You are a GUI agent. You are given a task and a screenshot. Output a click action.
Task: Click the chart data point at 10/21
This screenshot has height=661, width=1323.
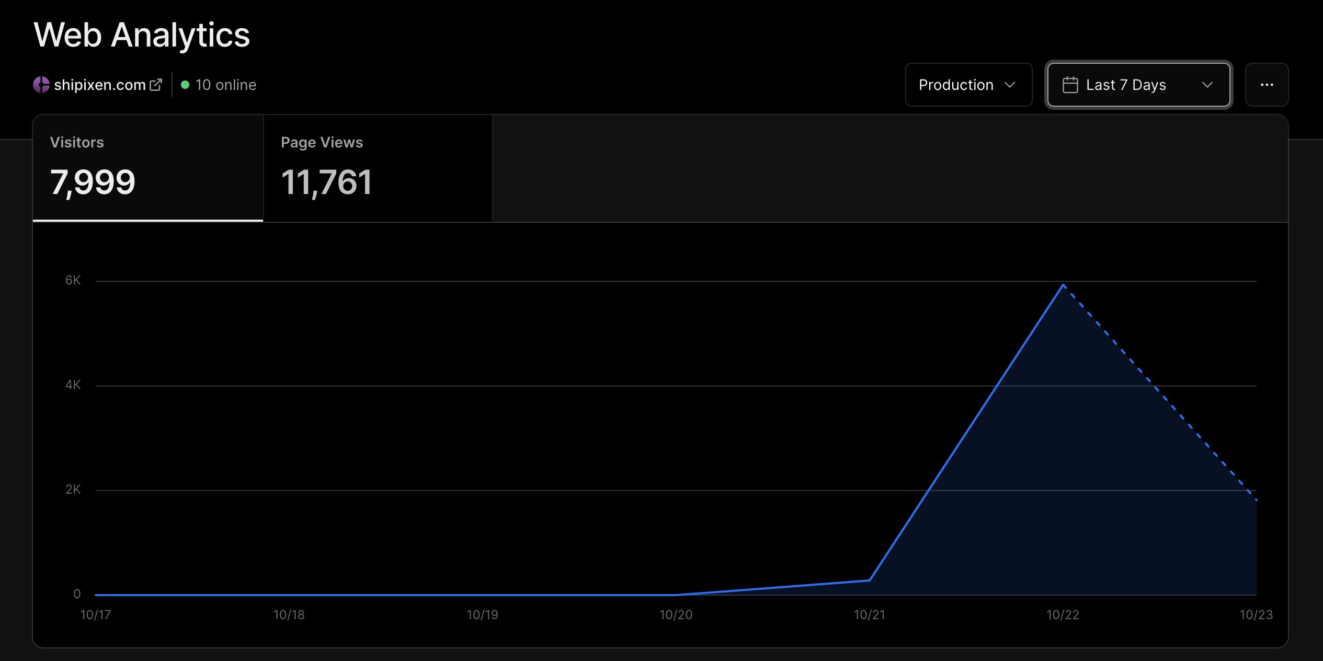[869, 580]
